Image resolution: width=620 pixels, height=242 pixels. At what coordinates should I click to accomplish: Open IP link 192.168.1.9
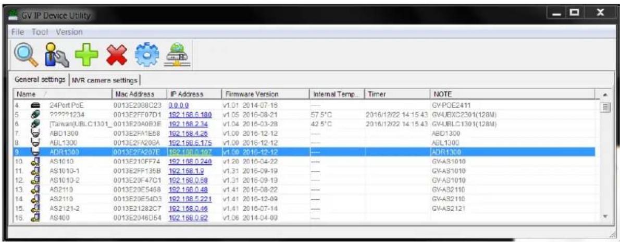(x=185, y=172)
